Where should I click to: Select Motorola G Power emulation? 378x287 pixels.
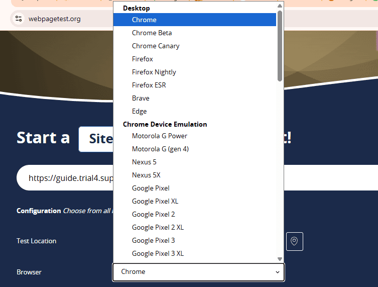click(195, 136)
